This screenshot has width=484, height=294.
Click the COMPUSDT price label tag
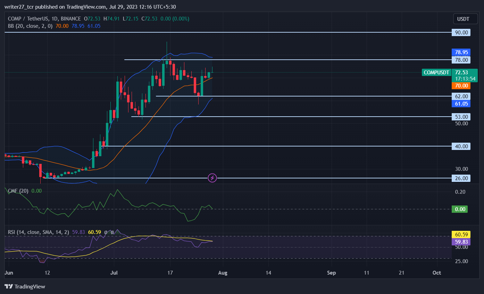click(x=437, y=73)
